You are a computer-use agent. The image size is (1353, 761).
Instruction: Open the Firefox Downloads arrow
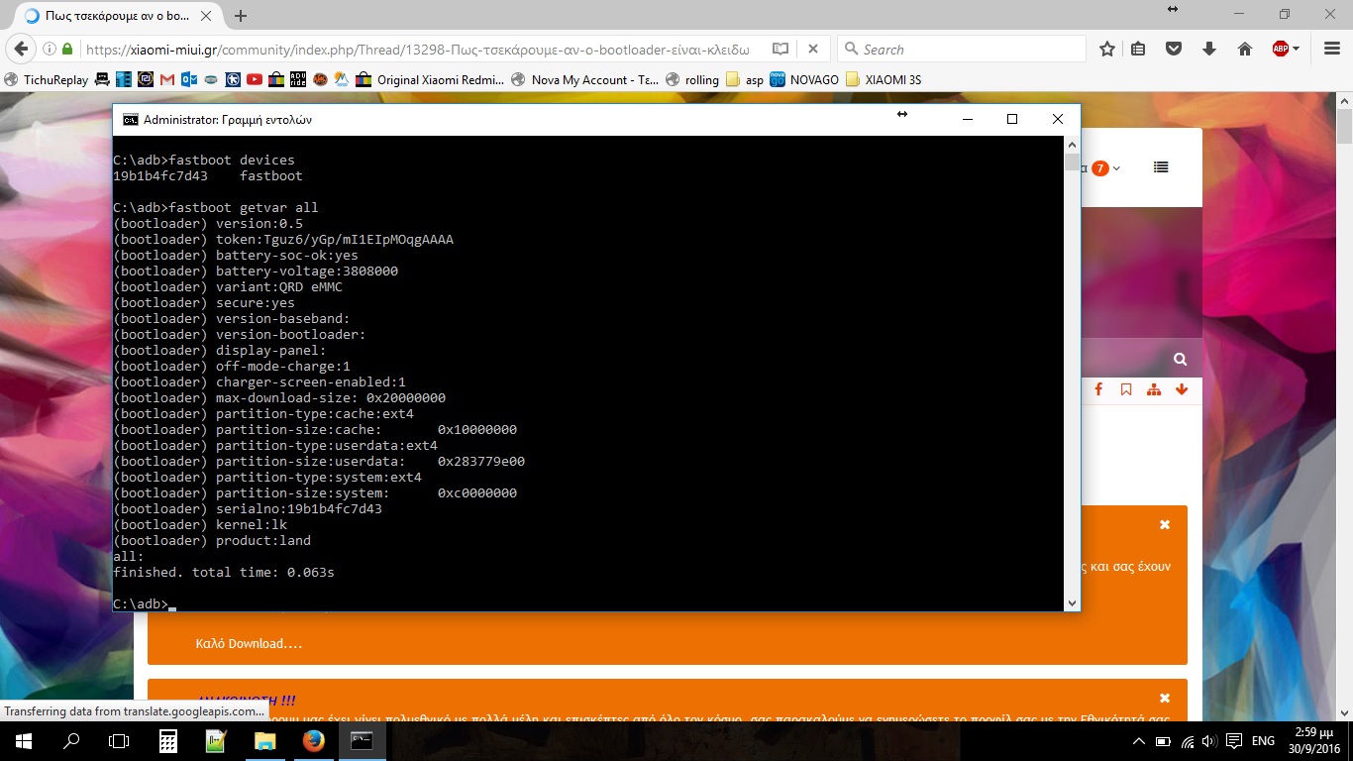click(x=1209, y=50)
